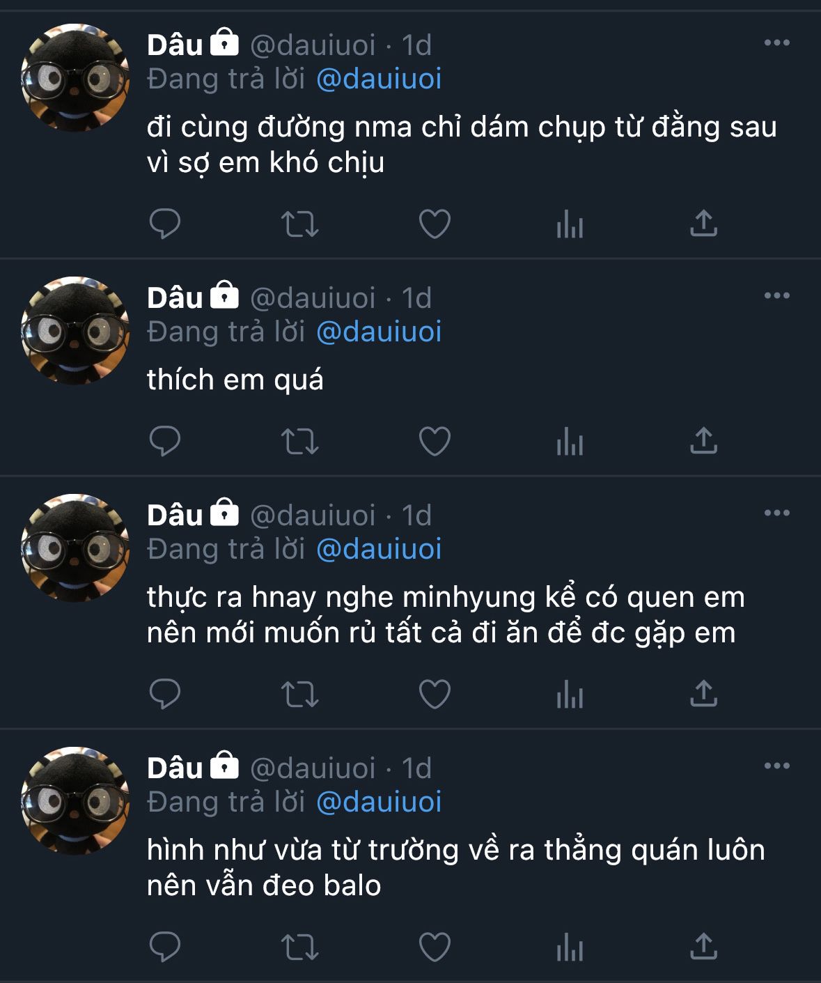View analytics on the 'thích em quá' tweet
Screen dimensions: 821x983
[x=570, y=441]
